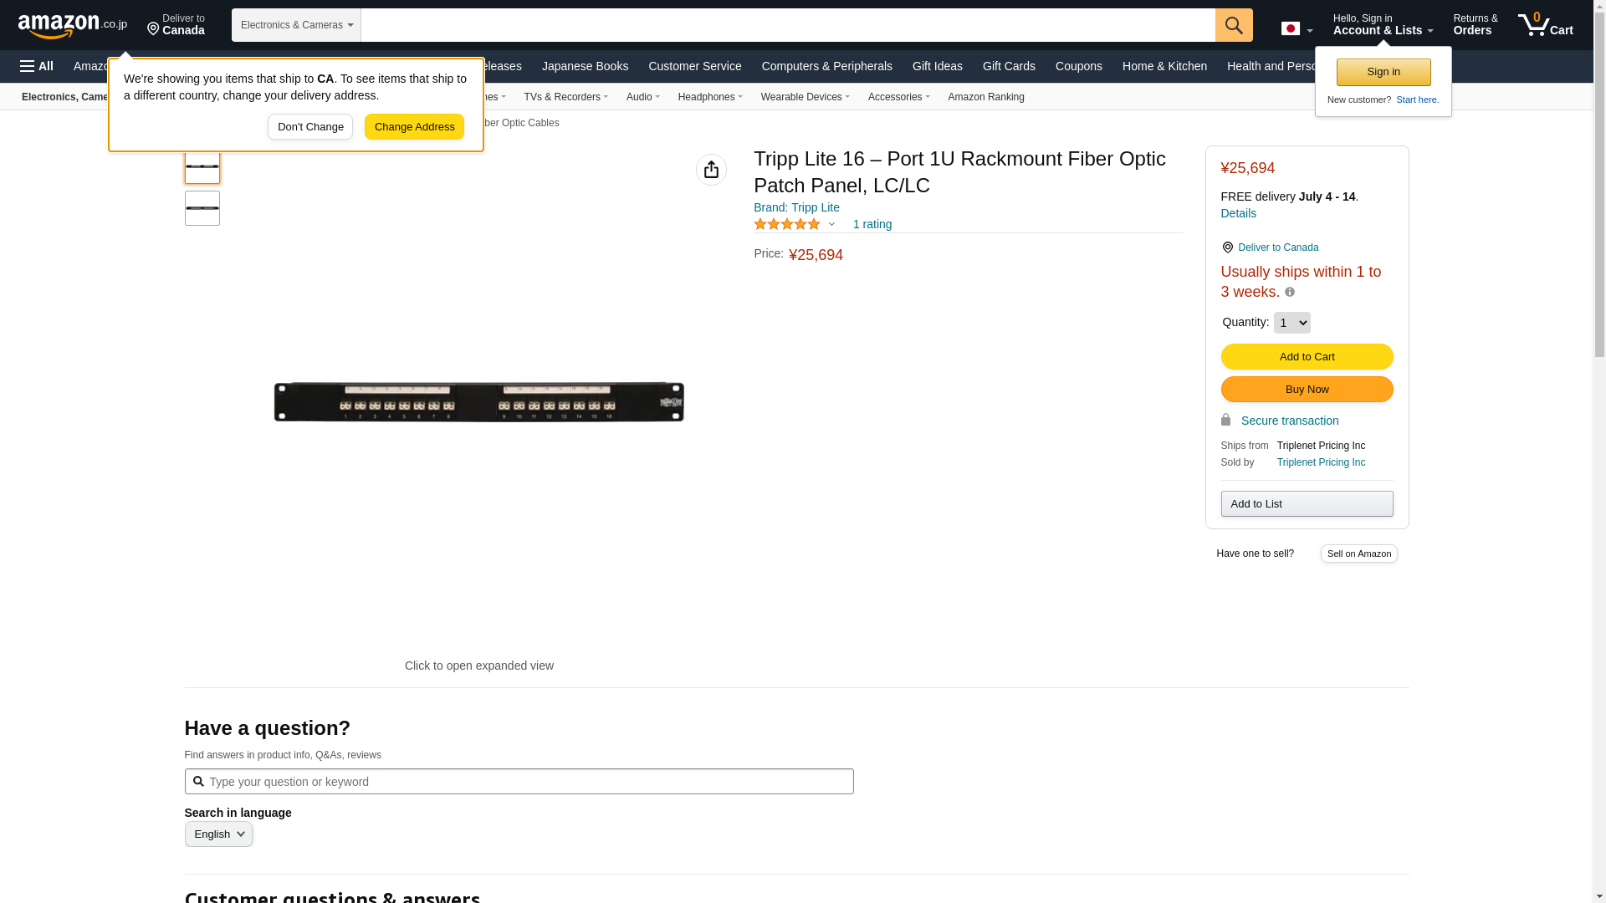Select Gift Cards in navigation bar
Viewport: 1606px width, 903px height.
click(1009, 66)
